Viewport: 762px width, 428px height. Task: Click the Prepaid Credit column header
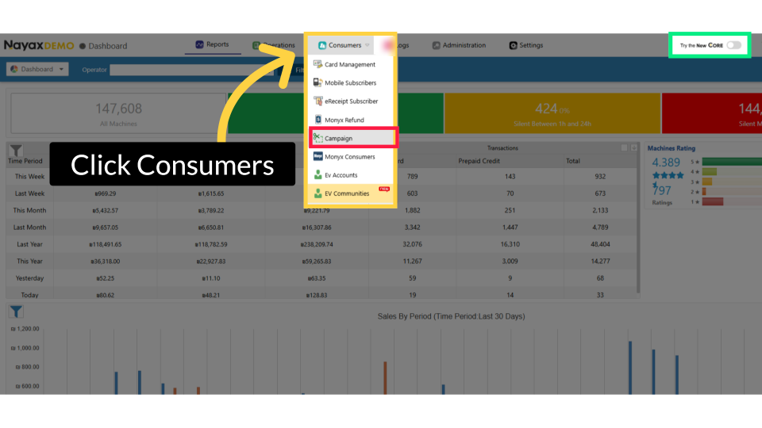pyautogui.click(x=479, y=161)
